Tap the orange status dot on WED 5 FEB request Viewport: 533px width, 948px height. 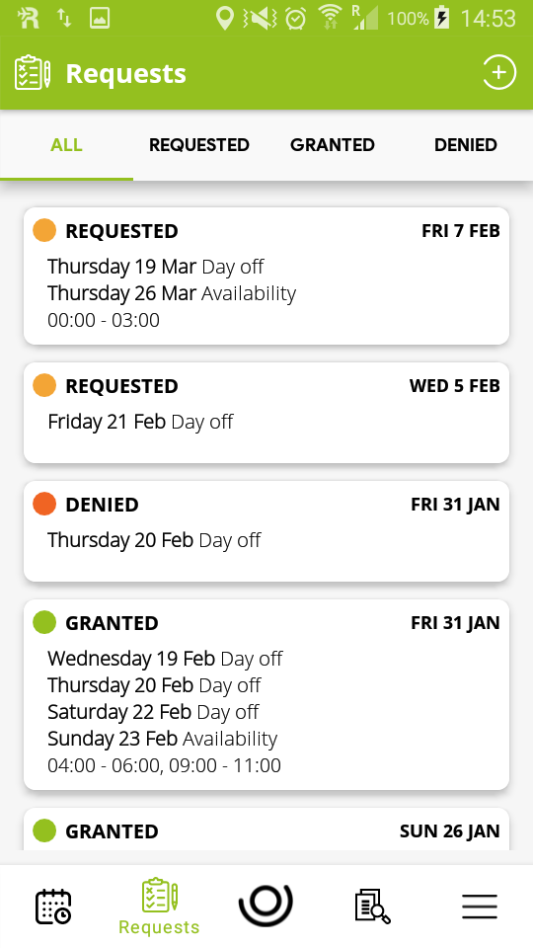44,385
